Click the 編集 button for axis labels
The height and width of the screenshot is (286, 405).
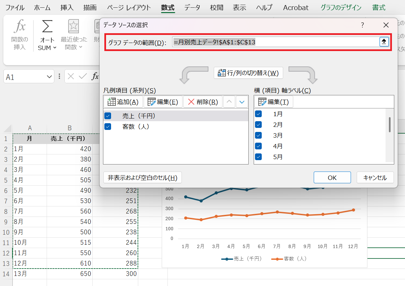coord(274,102)
